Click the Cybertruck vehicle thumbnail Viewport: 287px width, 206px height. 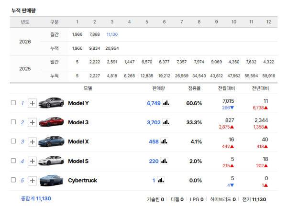pos(51,180)
